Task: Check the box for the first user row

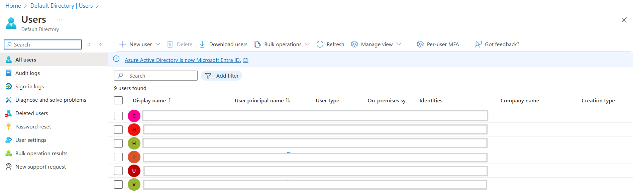Action: (118, 116)
